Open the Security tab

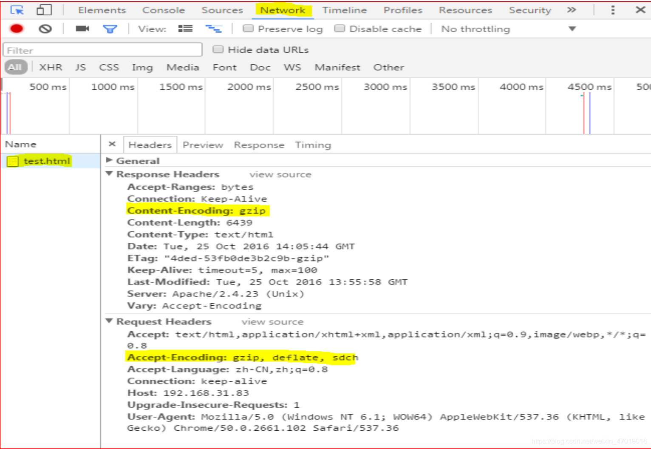(x=530, y=10)
